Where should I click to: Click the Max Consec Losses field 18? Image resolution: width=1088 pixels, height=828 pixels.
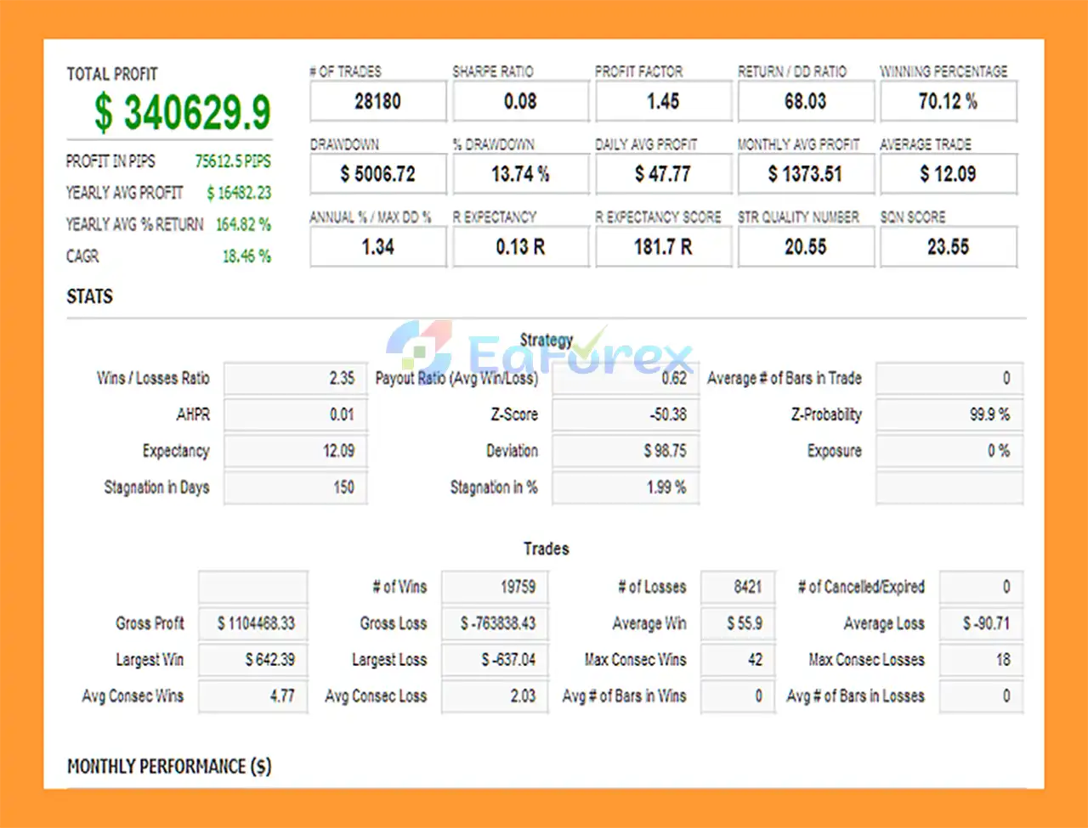click(x=981, y=661)
